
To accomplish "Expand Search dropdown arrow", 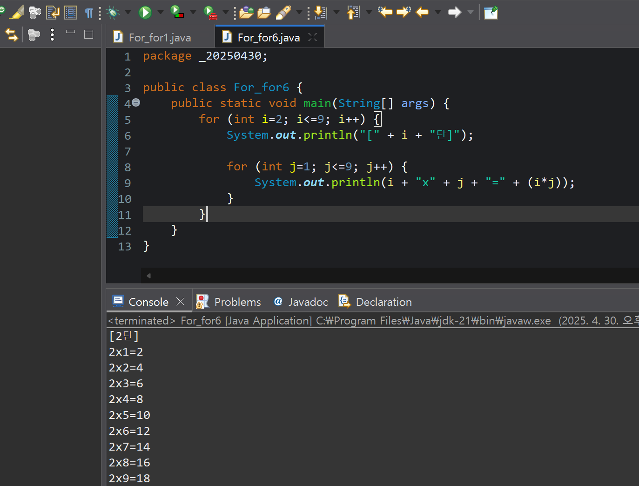I will coord(299,12).
